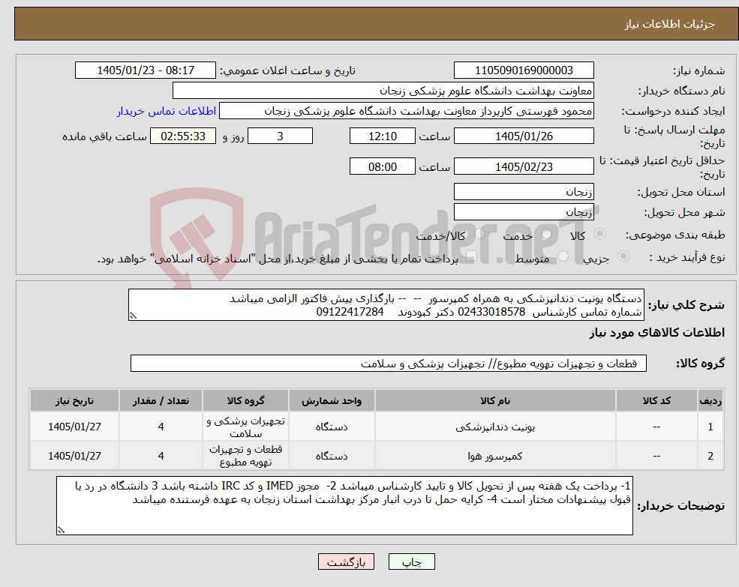Click the شرح کلی نیاز label
Screen dimensions: 739x587
point(686,305)
